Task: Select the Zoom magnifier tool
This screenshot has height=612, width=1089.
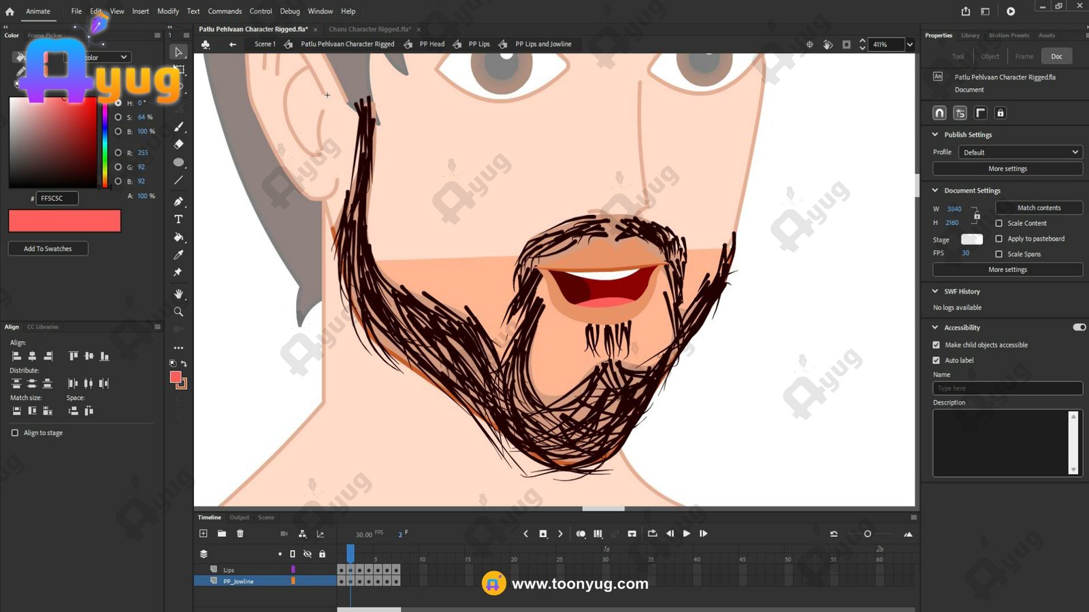Action: (x=178, y=311)
